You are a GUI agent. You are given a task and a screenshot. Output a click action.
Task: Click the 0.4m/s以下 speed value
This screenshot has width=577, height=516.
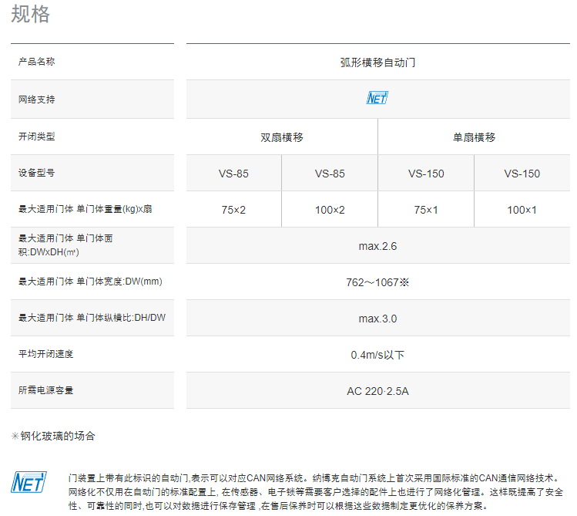click(x=377, y=355)
